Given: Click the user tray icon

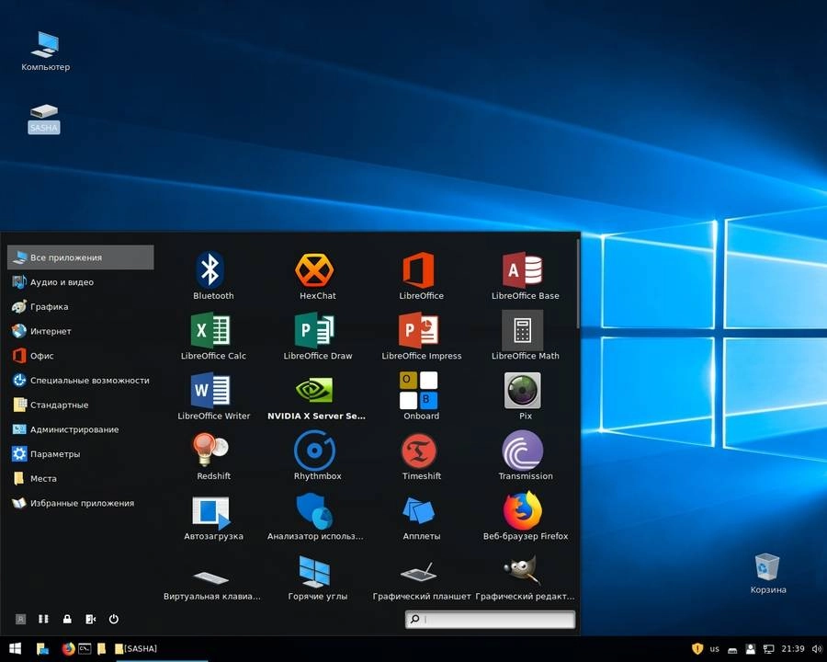Looking at the screenshot, I should pyautogui.click(x=751, y=649).
